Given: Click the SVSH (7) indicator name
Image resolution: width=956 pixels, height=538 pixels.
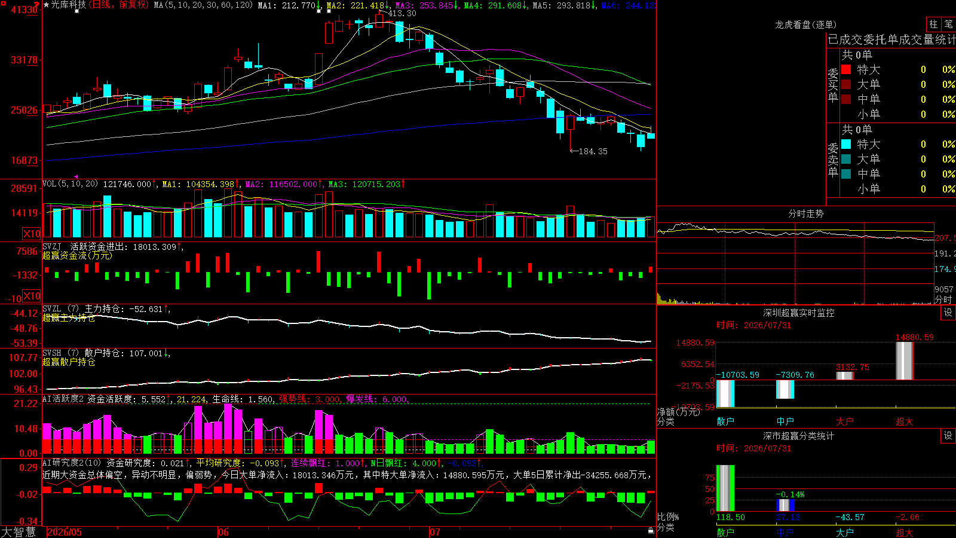Looking at the screenshot, I should point(60,353).
